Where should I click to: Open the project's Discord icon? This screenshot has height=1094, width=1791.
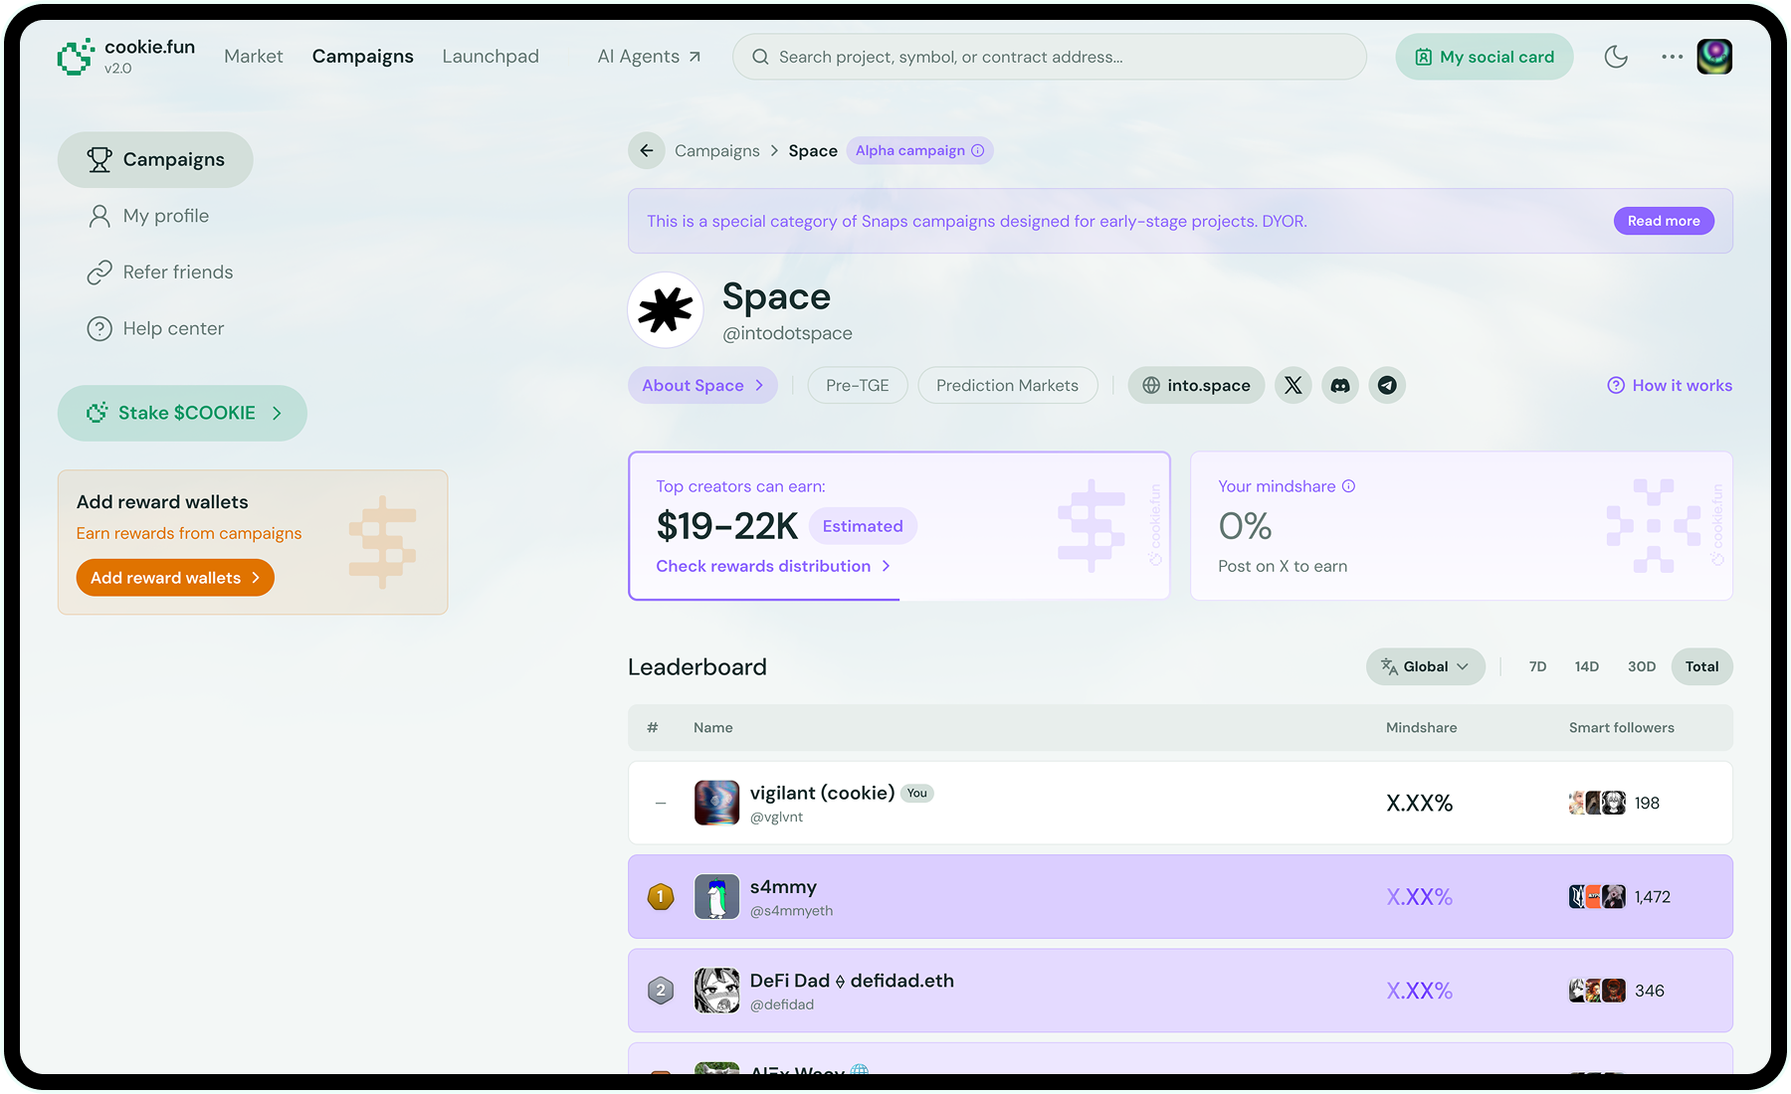1340,386
